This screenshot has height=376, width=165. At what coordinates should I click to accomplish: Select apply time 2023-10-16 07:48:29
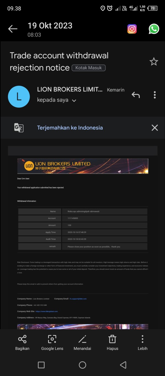tap(77, 232)
